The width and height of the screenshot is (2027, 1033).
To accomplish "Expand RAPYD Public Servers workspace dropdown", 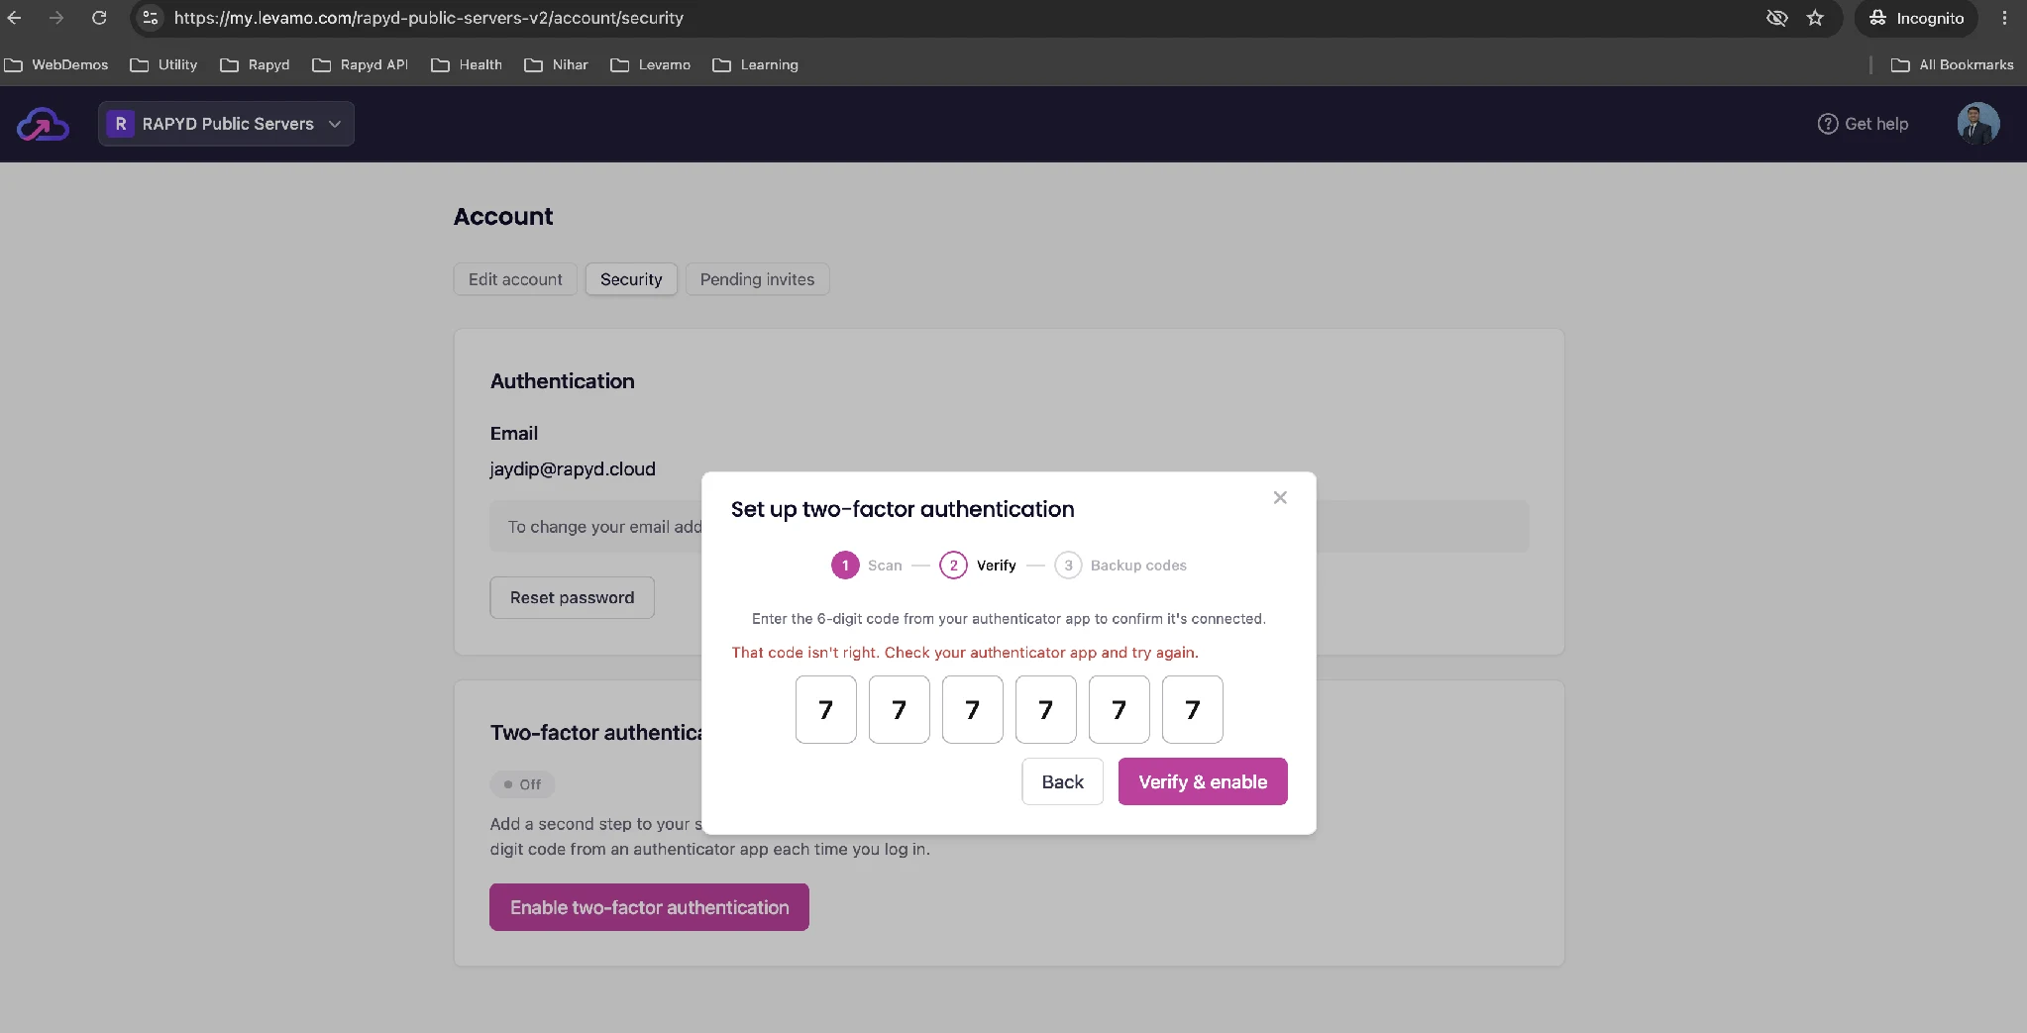I will [x=226, y=124].
